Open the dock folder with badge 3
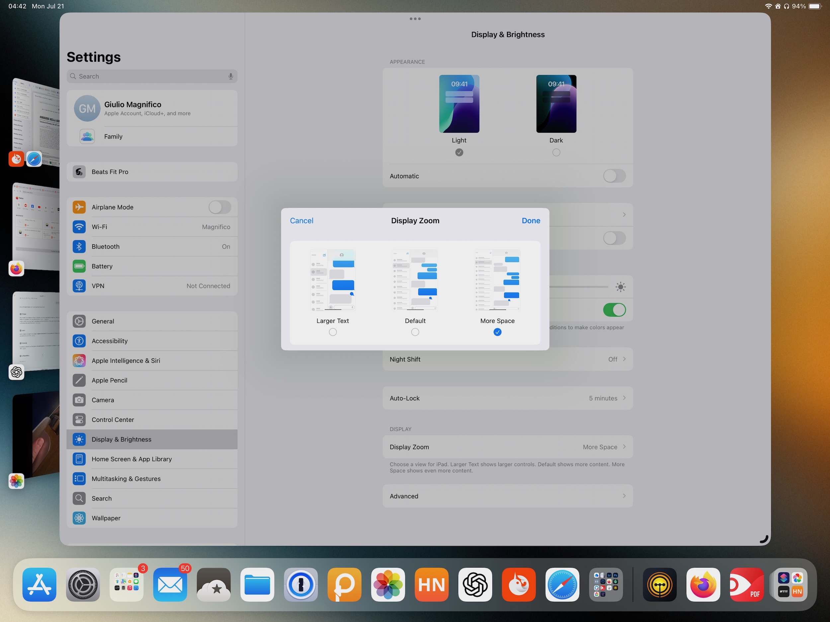Screen dimensions: 830x622 (x=126, y=584)
